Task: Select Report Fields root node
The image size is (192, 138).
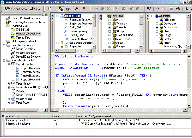Action: pyautogui.click(x=73, y=16)
